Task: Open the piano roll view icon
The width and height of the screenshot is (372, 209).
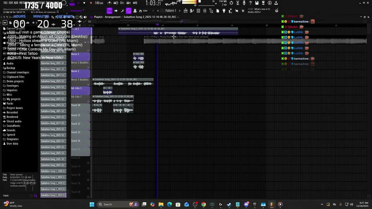Action: (192, 11)
